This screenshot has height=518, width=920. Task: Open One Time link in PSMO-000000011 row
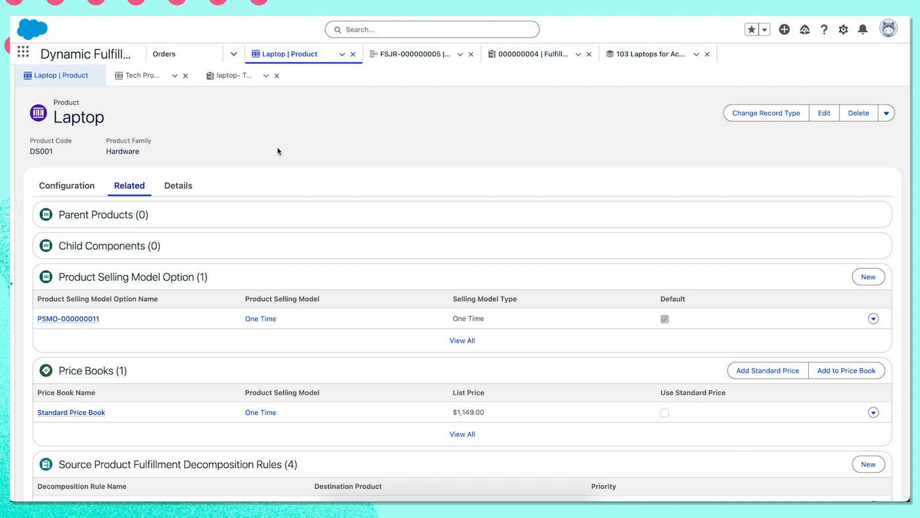click(x=260, y=319)
